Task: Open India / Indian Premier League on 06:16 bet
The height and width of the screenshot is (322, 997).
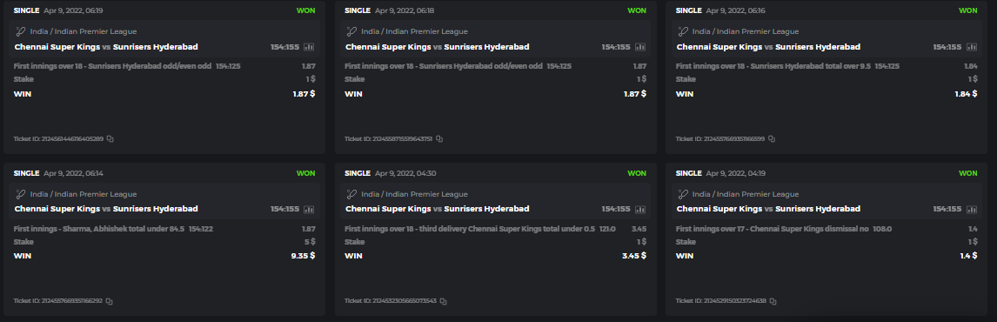Action: [746, 31]
